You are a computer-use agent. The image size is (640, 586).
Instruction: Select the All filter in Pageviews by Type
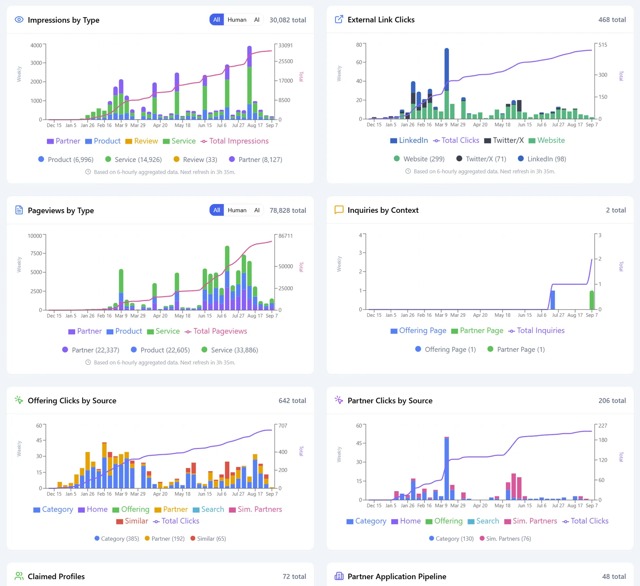216,210
